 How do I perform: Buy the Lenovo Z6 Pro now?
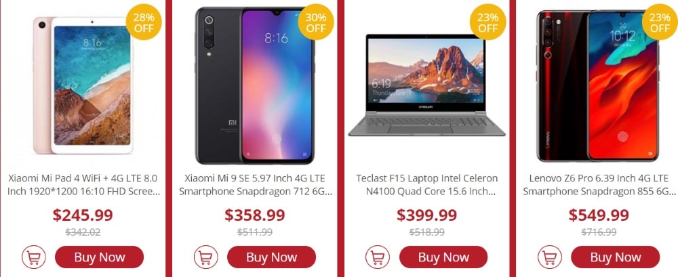click(616, 257)
